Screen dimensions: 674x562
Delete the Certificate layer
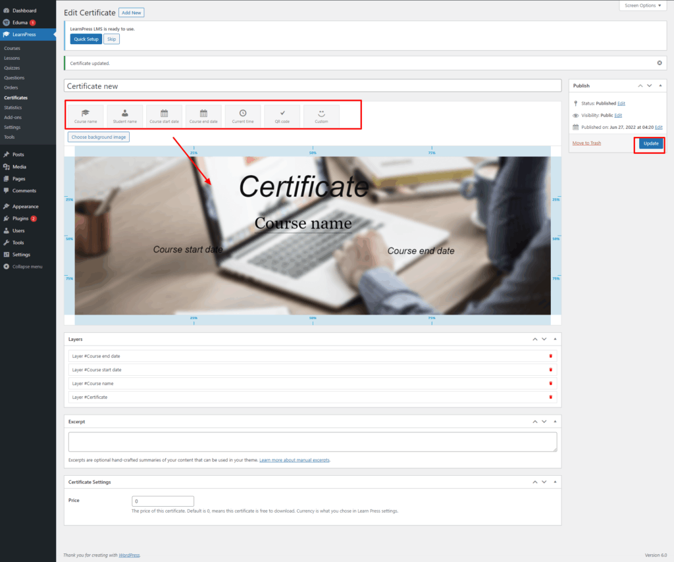(x=551, y=397)
